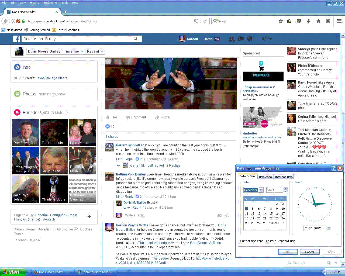This screenshot has height=276, width=345.
Task: Open Don Selvage friend thumbnail
Action: pyautogui.click(x=26, y=132)
